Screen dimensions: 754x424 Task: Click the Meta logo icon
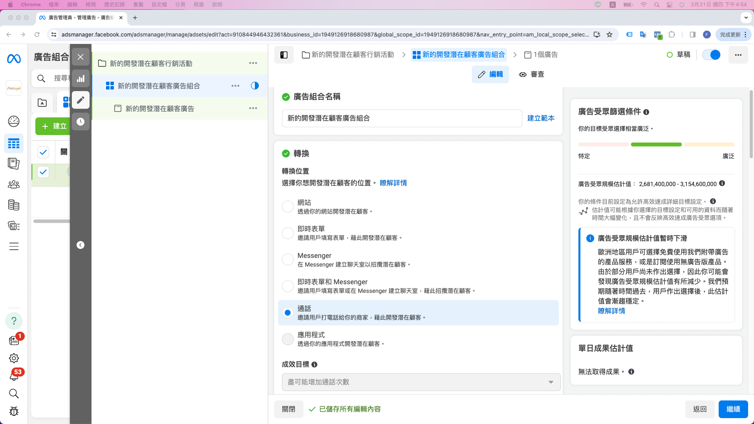[x=14, y=58]
